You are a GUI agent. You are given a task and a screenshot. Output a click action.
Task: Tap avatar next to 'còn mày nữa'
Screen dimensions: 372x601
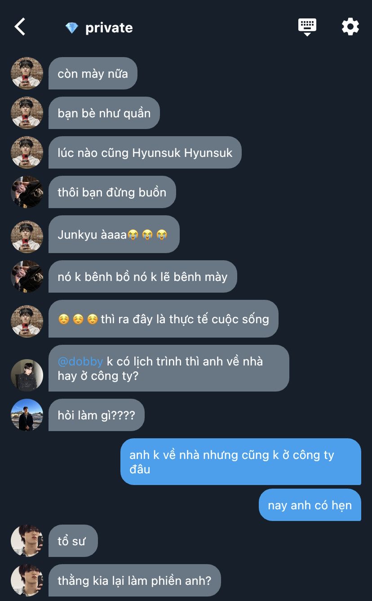(27, 73)
